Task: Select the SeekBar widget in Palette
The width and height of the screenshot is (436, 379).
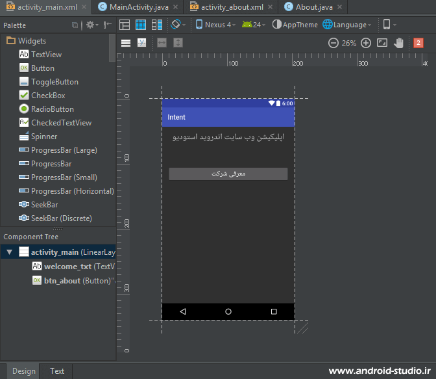Action: pos(44,205)
